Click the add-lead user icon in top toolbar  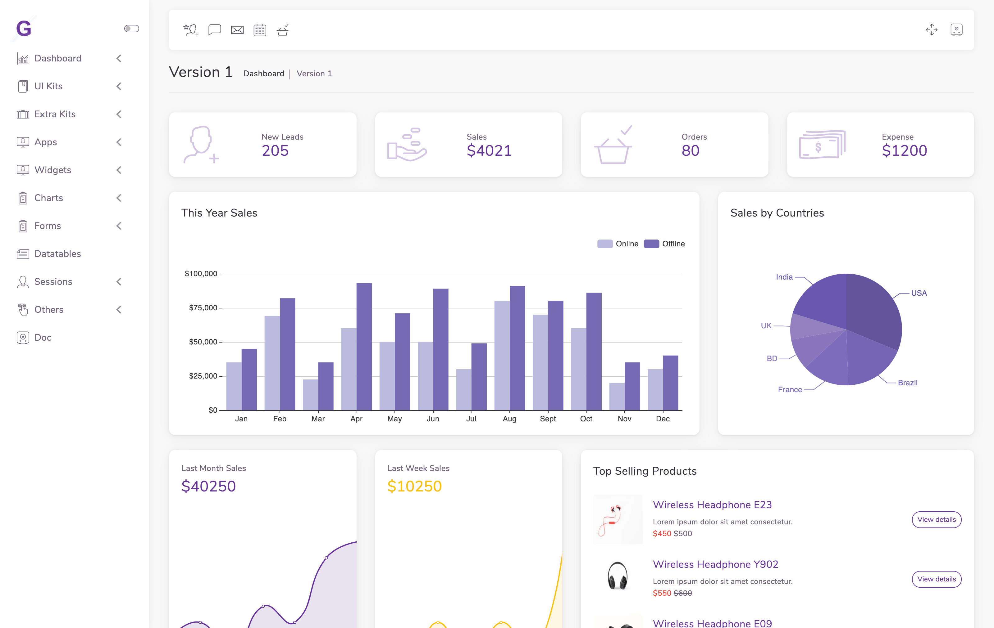pos(191,30)
